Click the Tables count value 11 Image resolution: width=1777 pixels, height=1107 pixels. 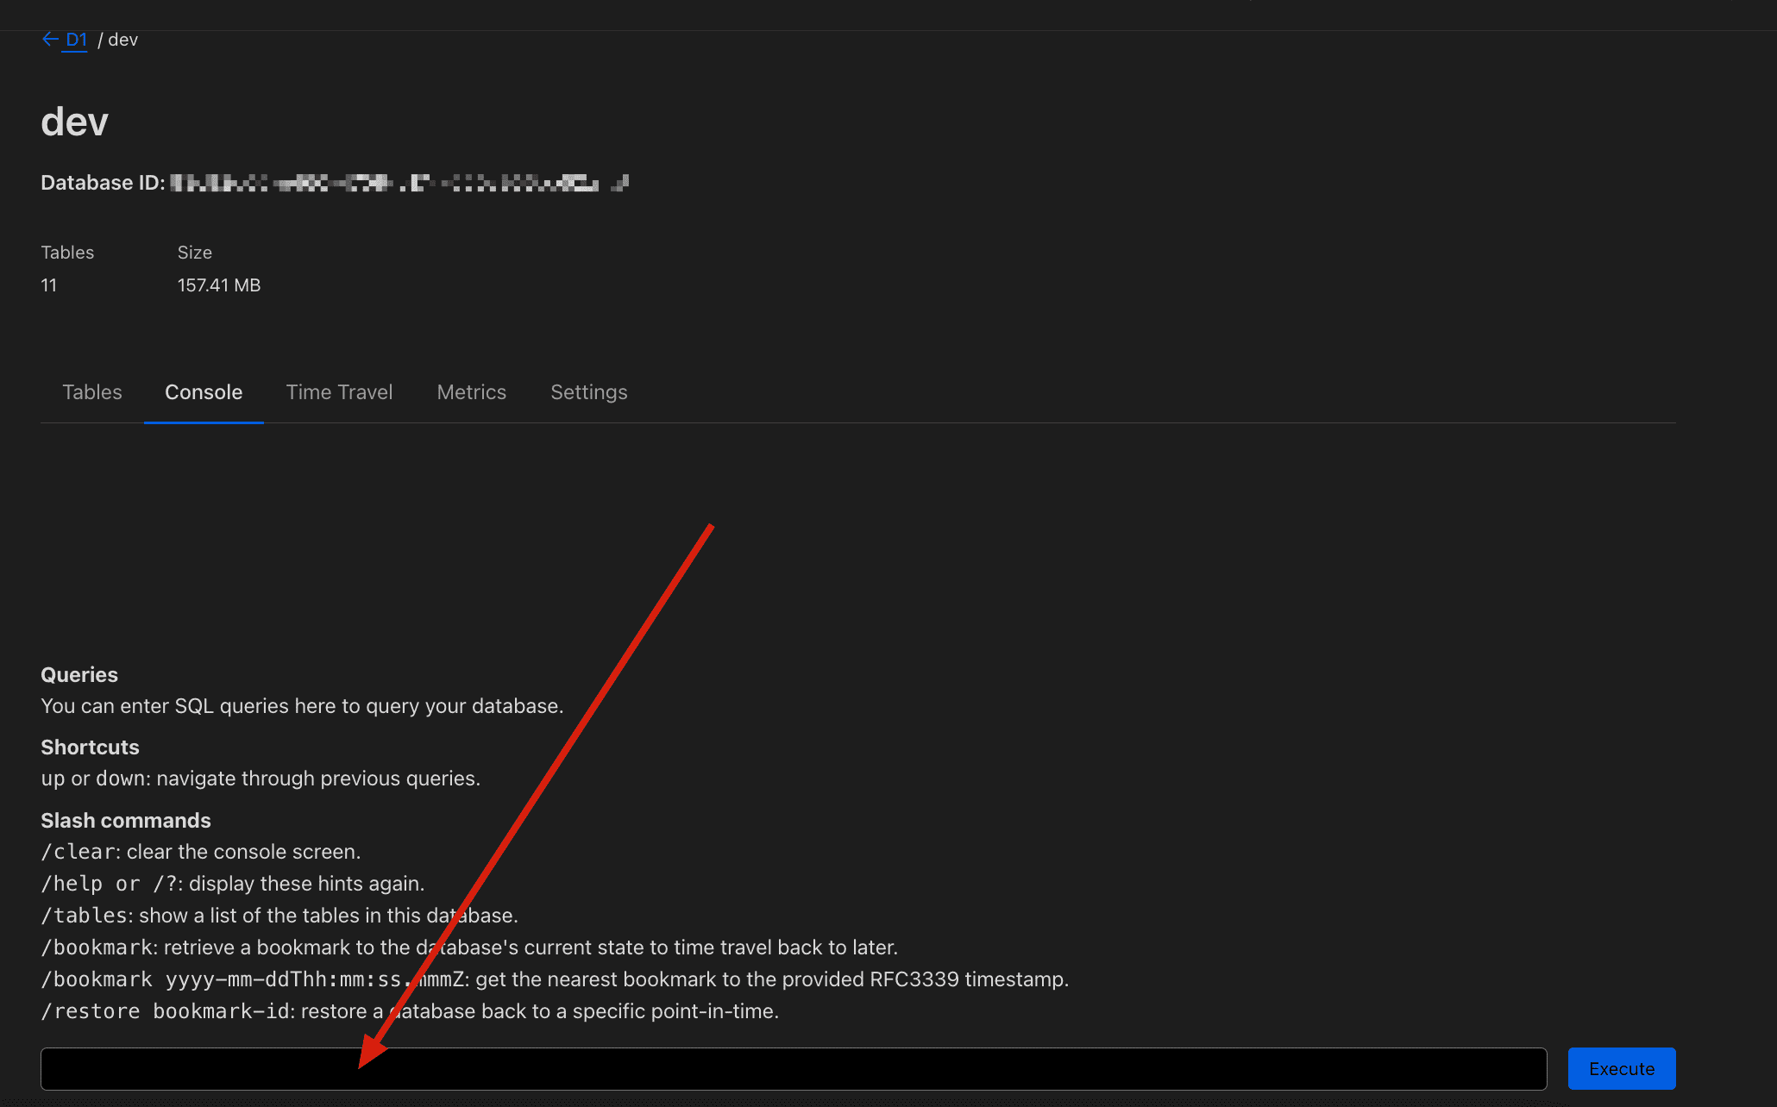pyautogui.click(x=49, y=285)
